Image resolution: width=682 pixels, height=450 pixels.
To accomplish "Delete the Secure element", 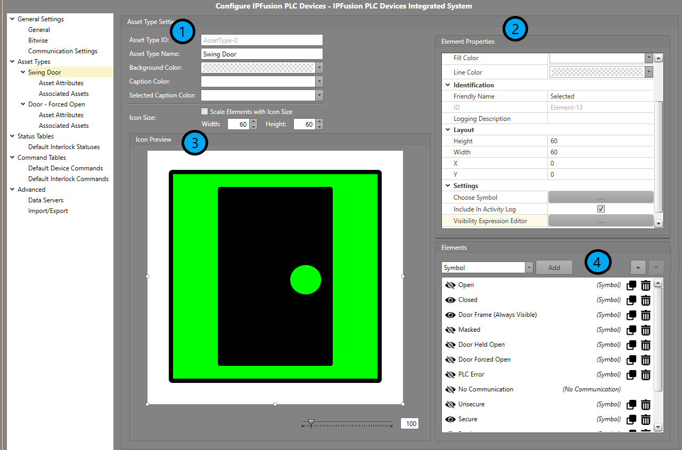I will (x=646, y=420).
